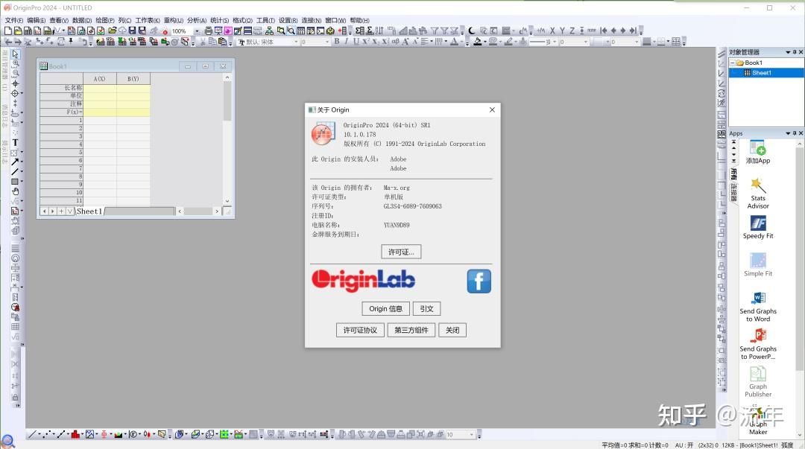Open the 帮助 menu
Viewport: 805px width, 449px height.
point(359,20)
